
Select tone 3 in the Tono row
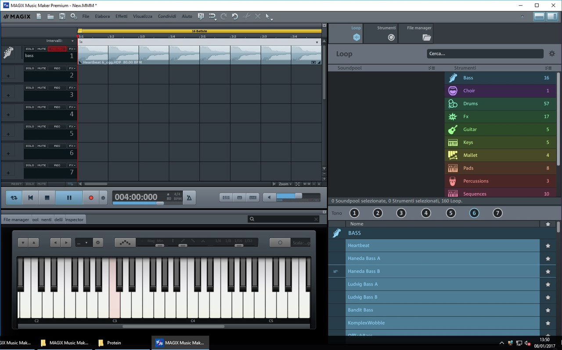tap(401, 213)
